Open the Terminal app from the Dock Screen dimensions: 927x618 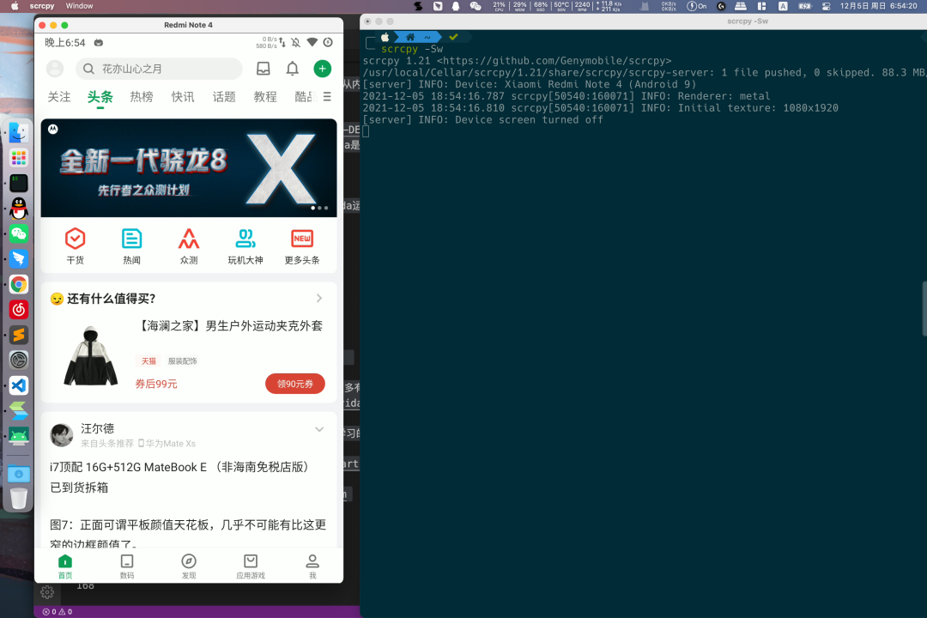pos(18,184)
